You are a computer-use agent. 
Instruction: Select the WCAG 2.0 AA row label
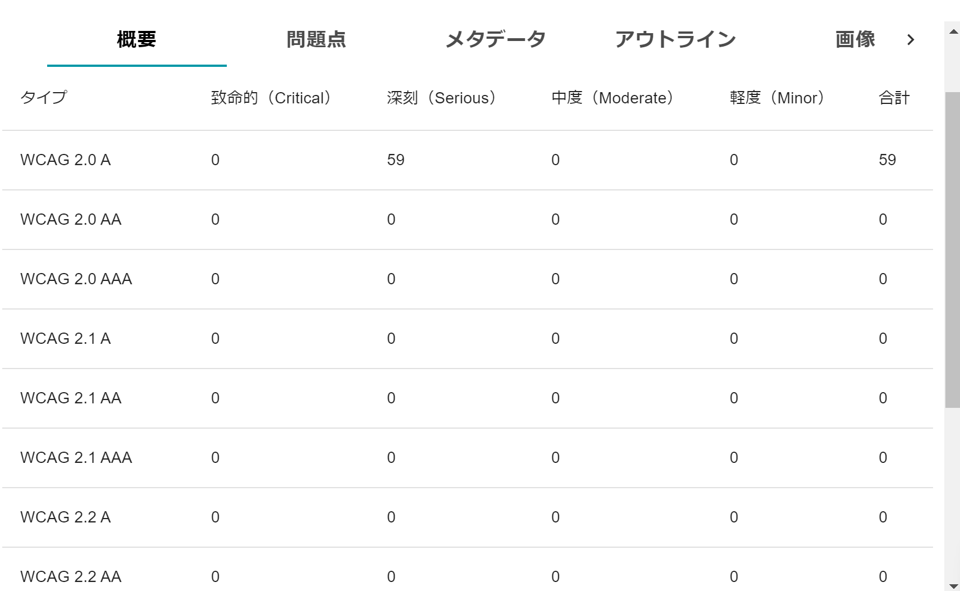(71, 220)
